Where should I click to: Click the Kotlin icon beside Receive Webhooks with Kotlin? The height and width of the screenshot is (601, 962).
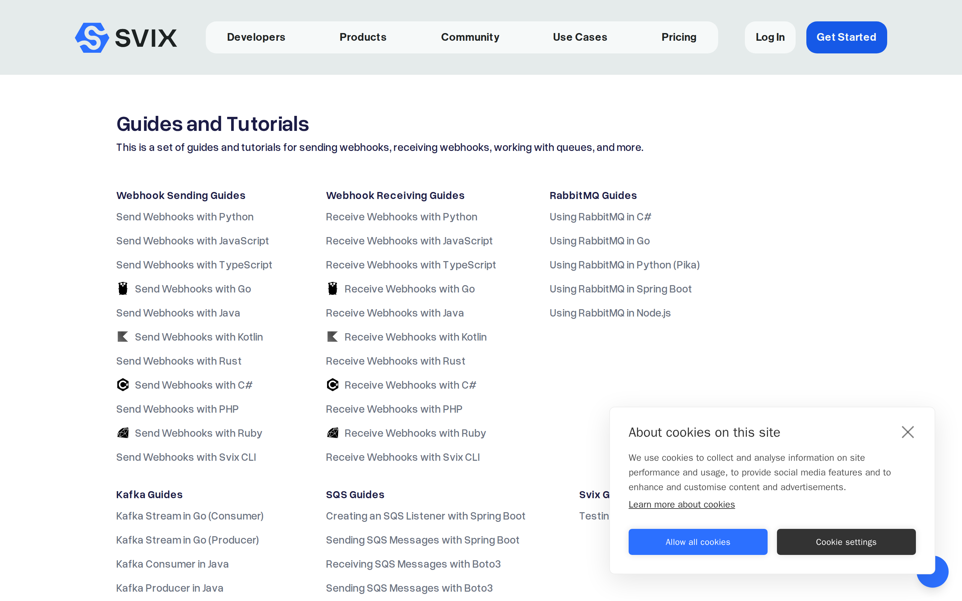coord(333,337)
